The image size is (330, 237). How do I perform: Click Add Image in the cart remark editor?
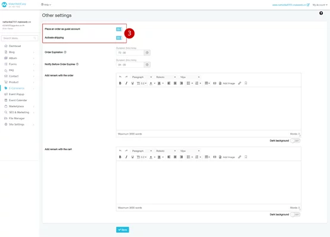click(227, 157)
